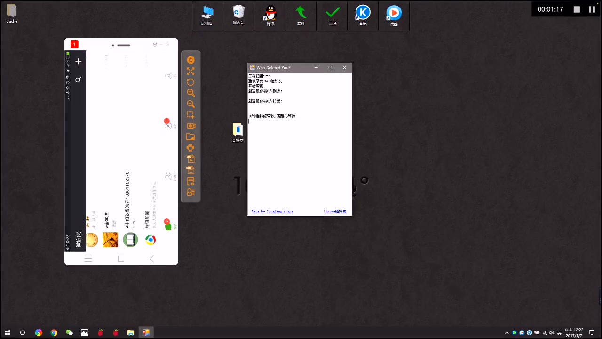Click the CMD play script icon

pos(190,159)
